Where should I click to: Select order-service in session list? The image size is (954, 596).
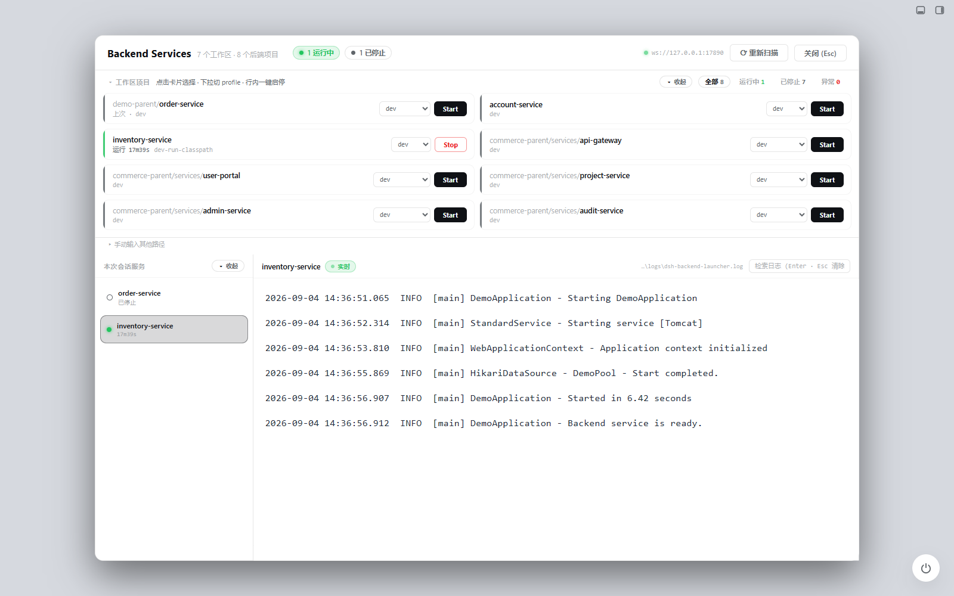point(174,297)
